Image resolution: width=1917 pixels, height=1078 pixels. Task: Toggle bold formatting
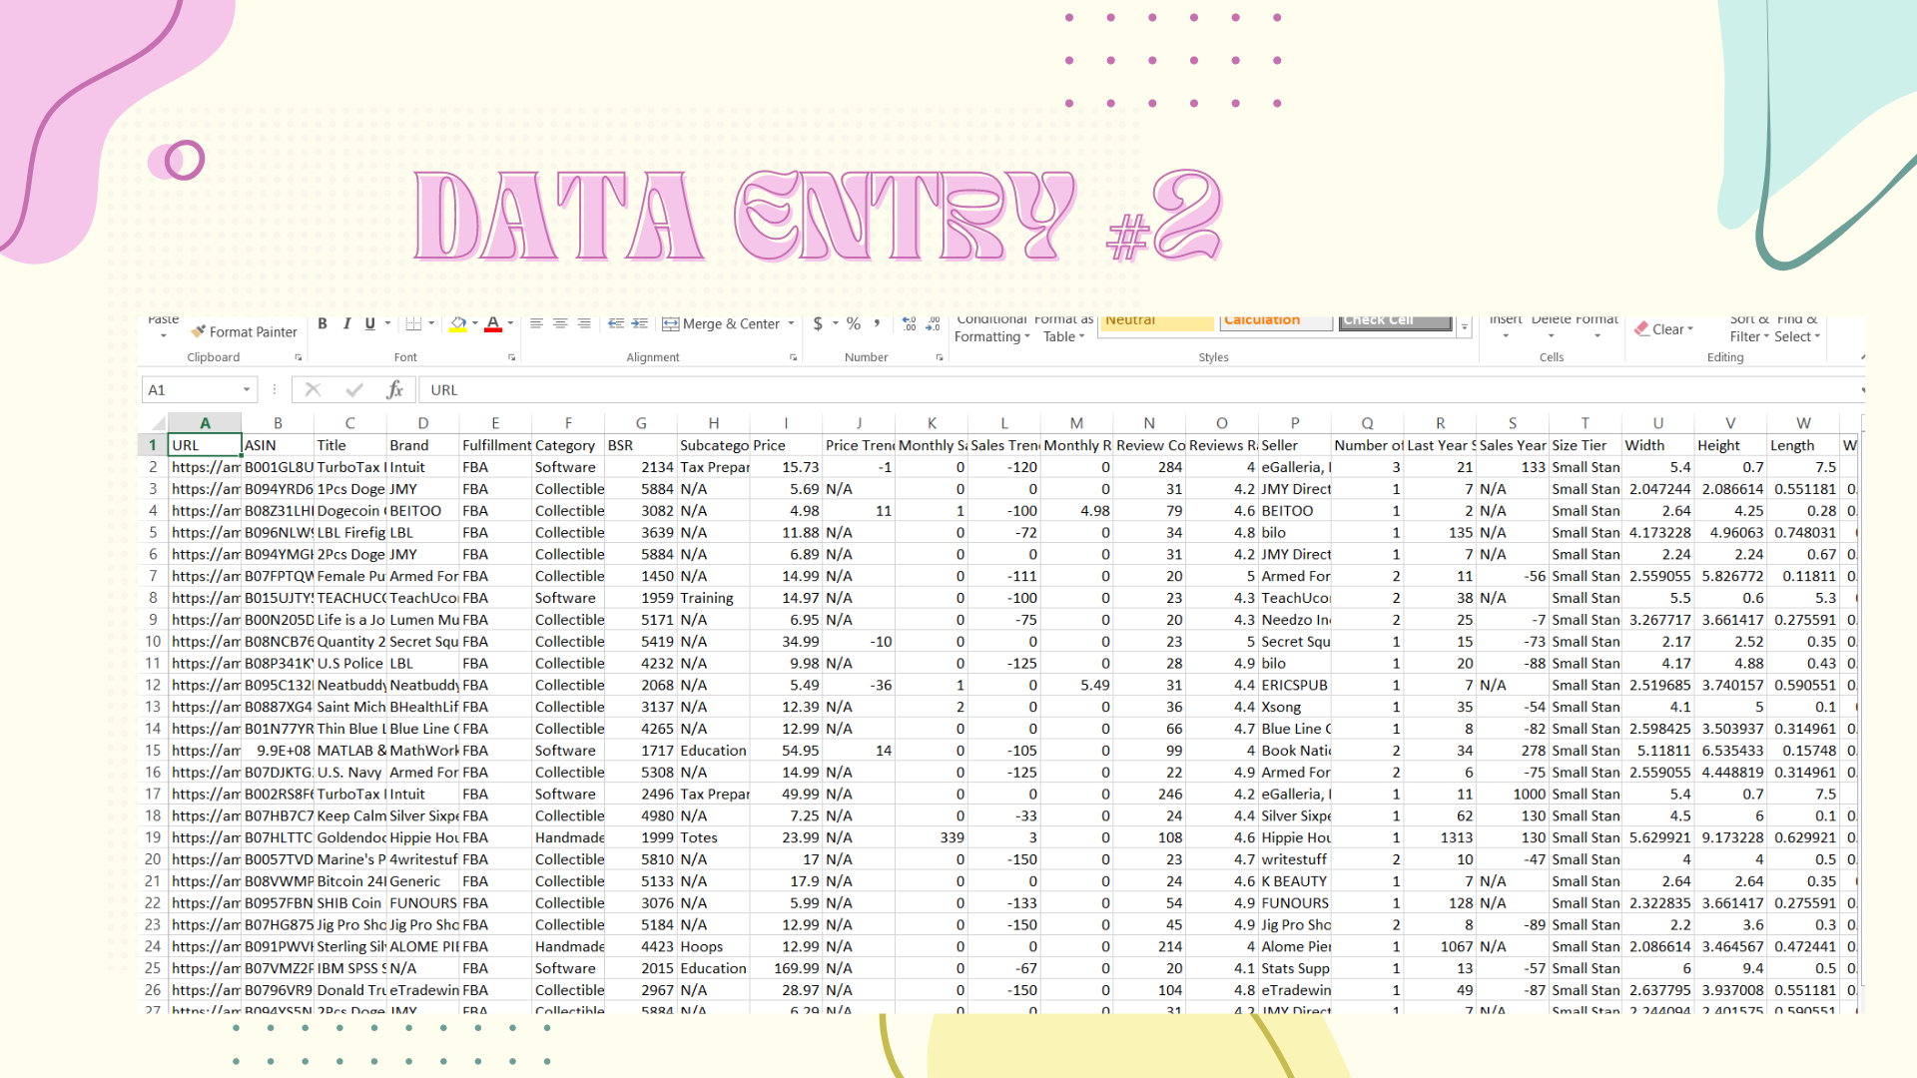pyautogui.click(x=322, y=323)
